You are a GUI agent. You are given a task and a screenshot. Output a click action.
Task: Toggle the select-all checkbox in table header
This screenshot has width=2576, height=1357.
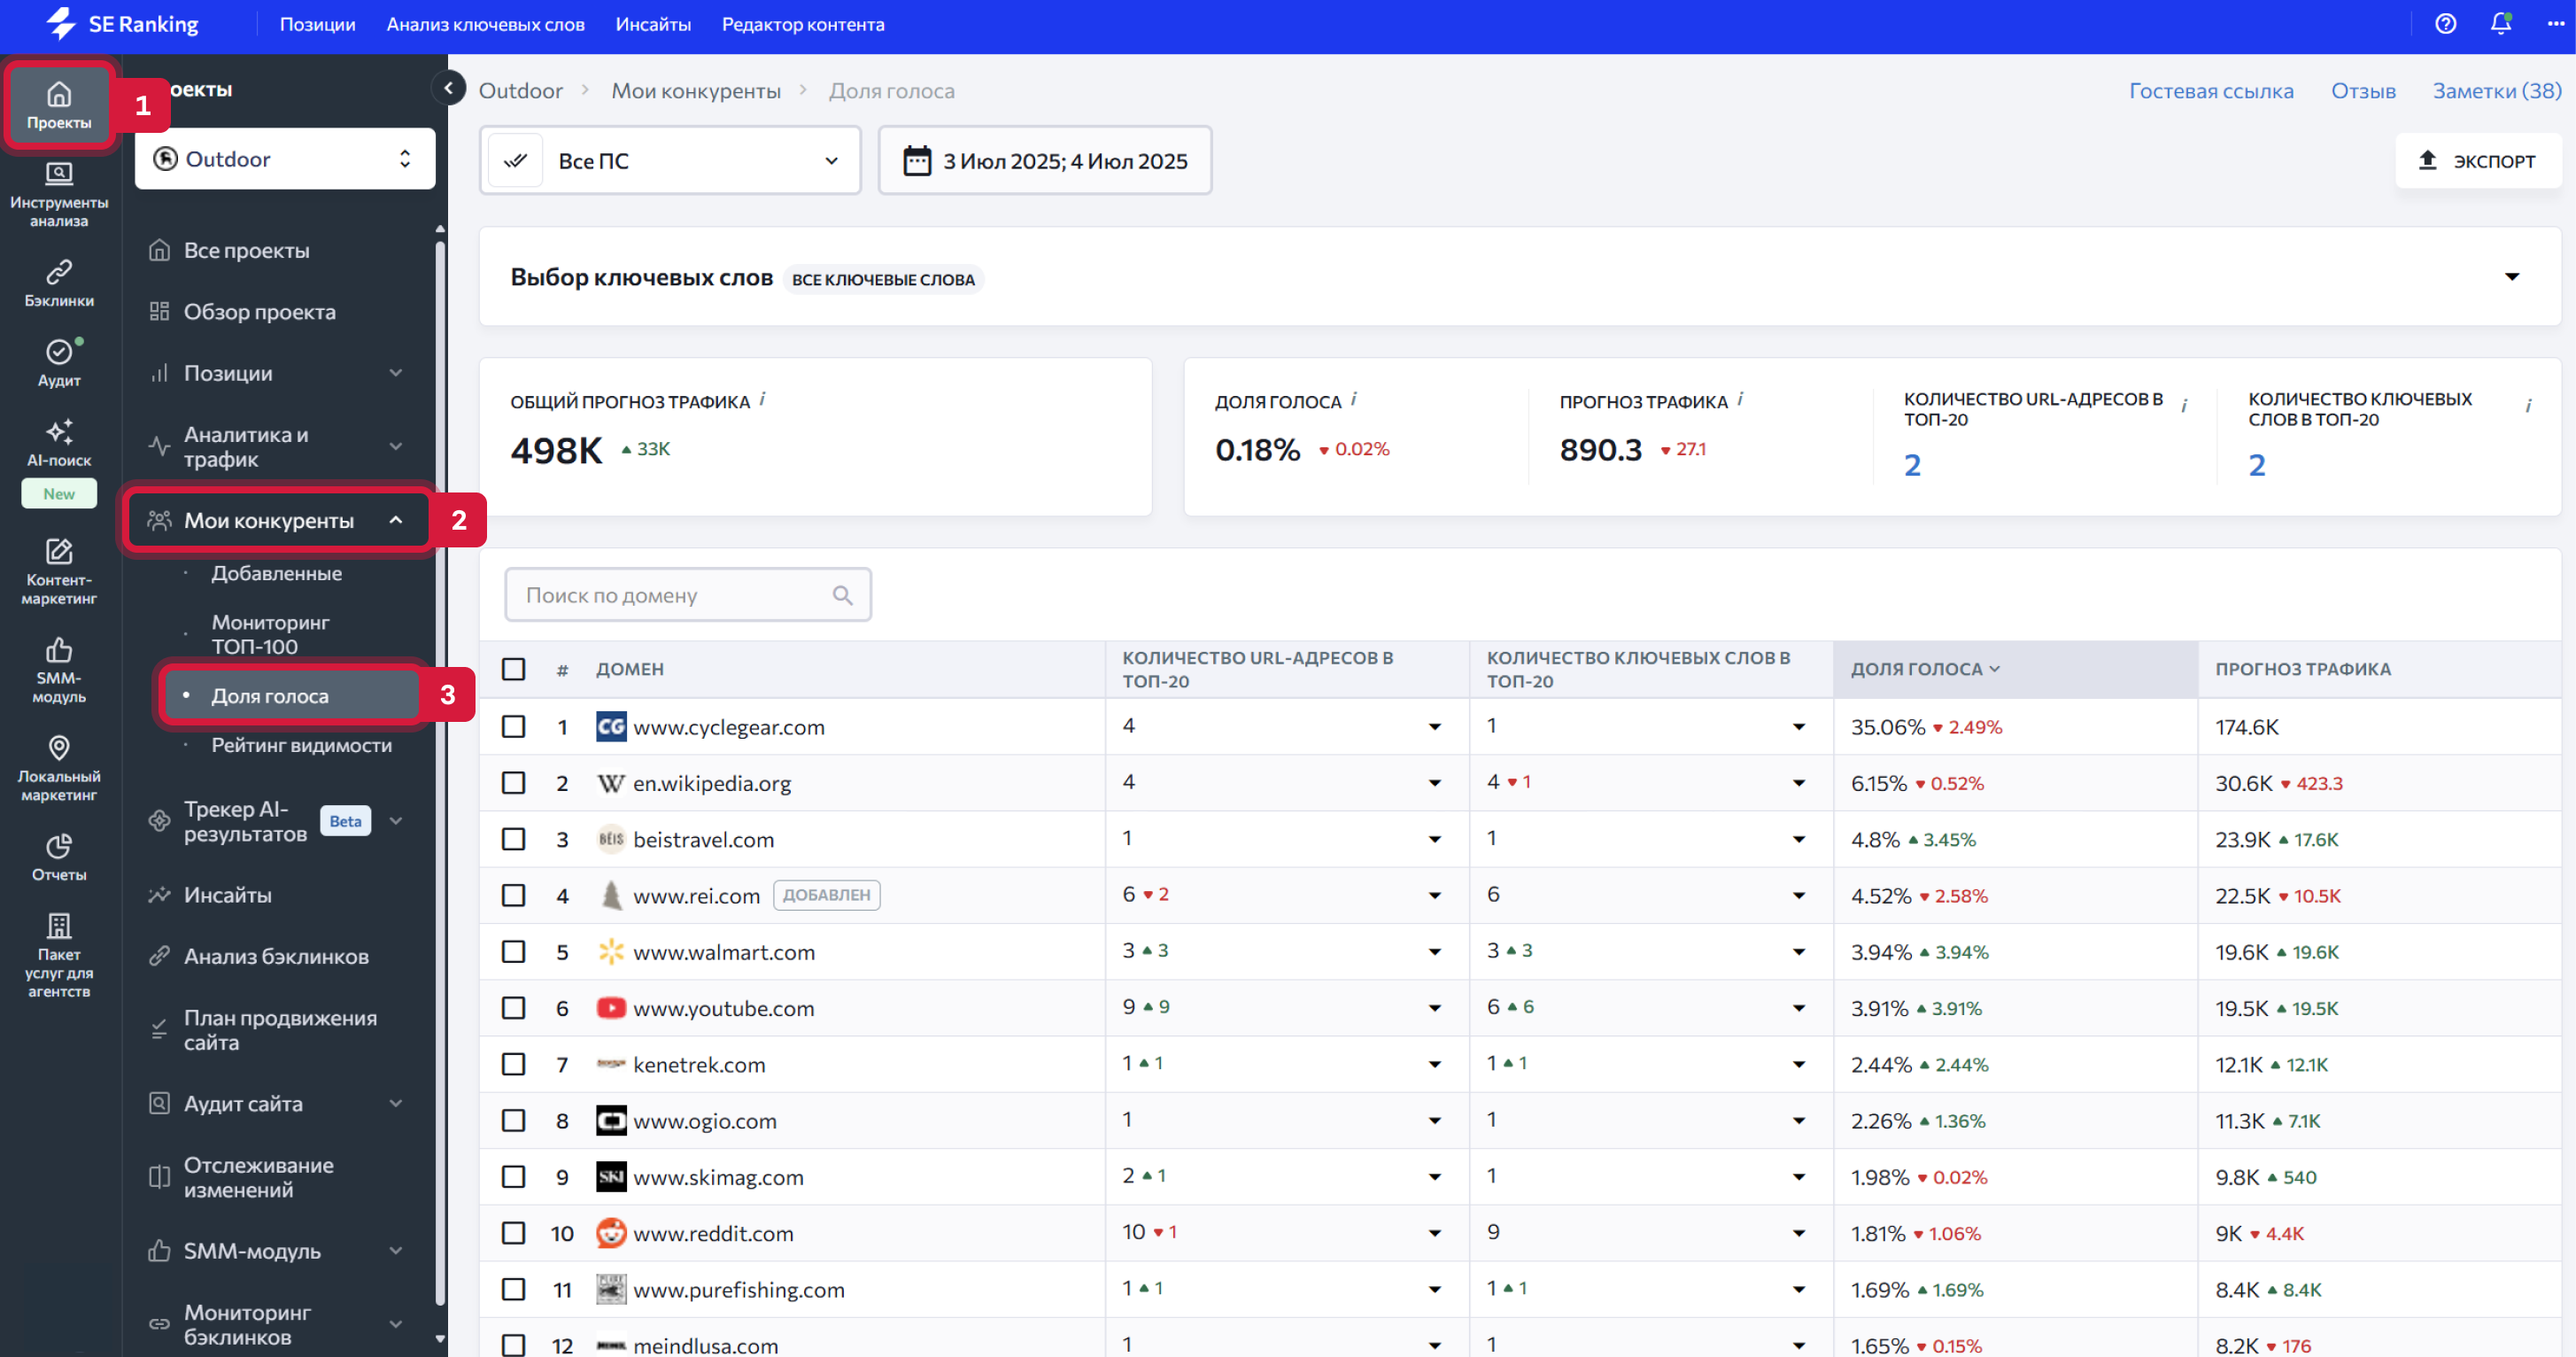pyautogui.click(x=513, y=668)
